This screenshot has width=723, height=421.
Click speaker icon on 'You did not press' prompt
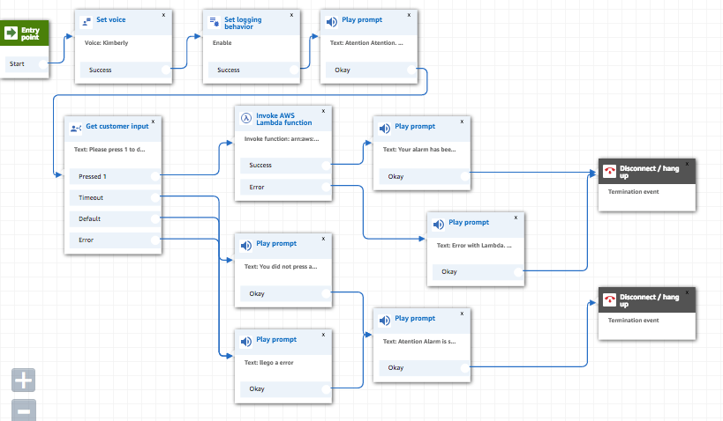tap(246, 246)
